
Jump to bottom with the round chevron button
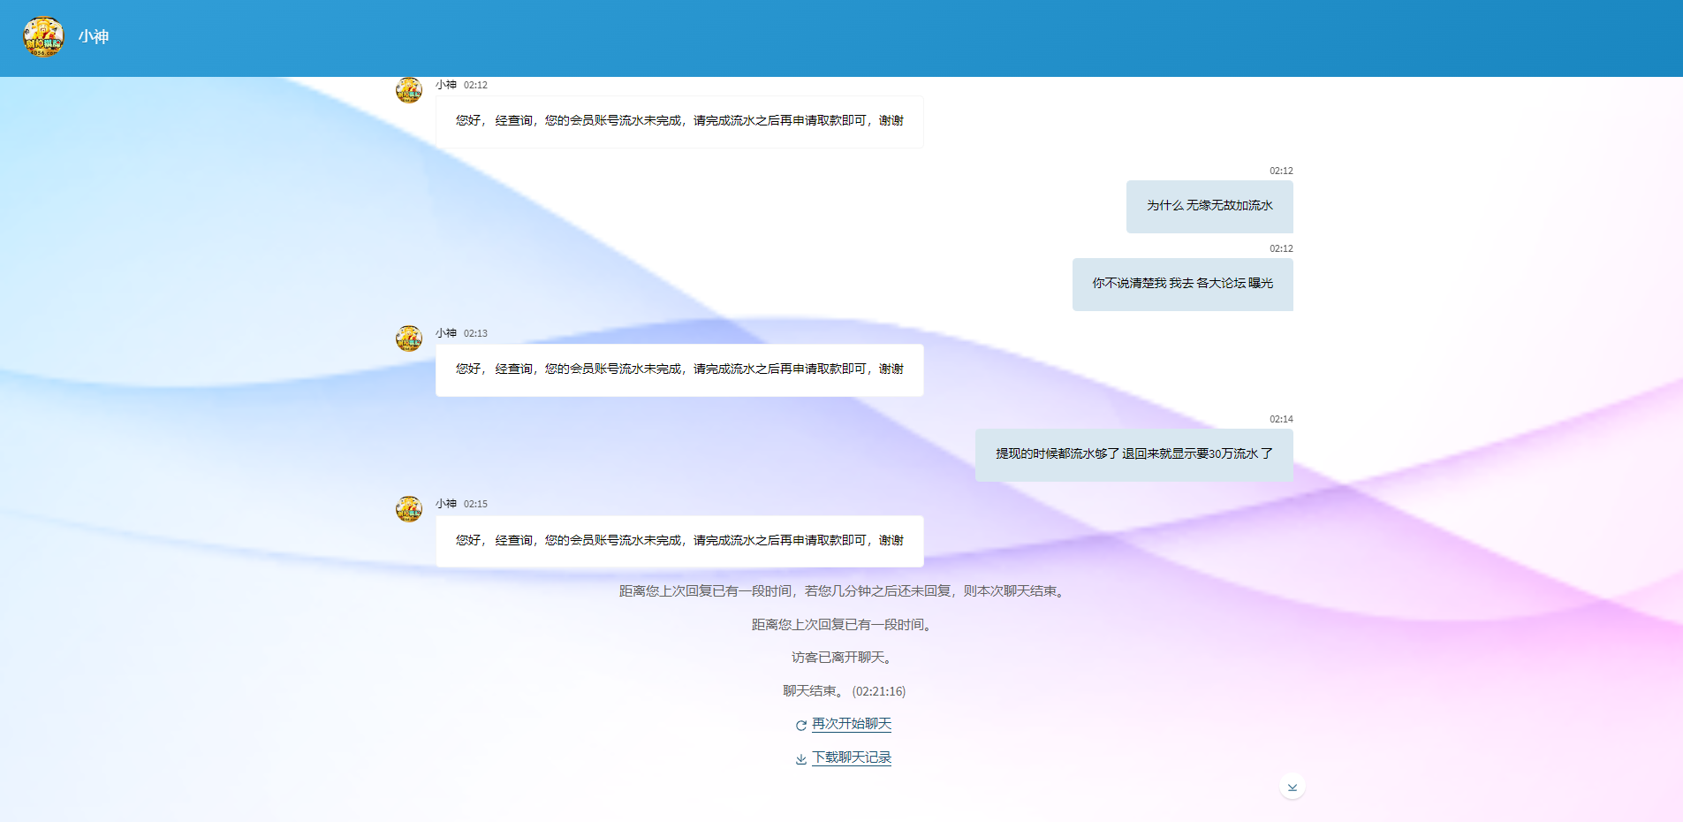(x=1292, y=787)
